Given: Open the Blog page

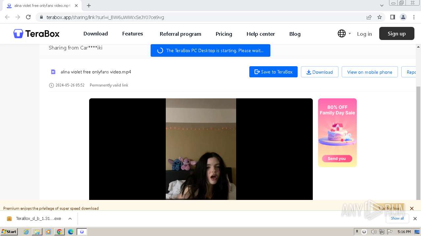Looking at the screenshot, I should (295, 34).
